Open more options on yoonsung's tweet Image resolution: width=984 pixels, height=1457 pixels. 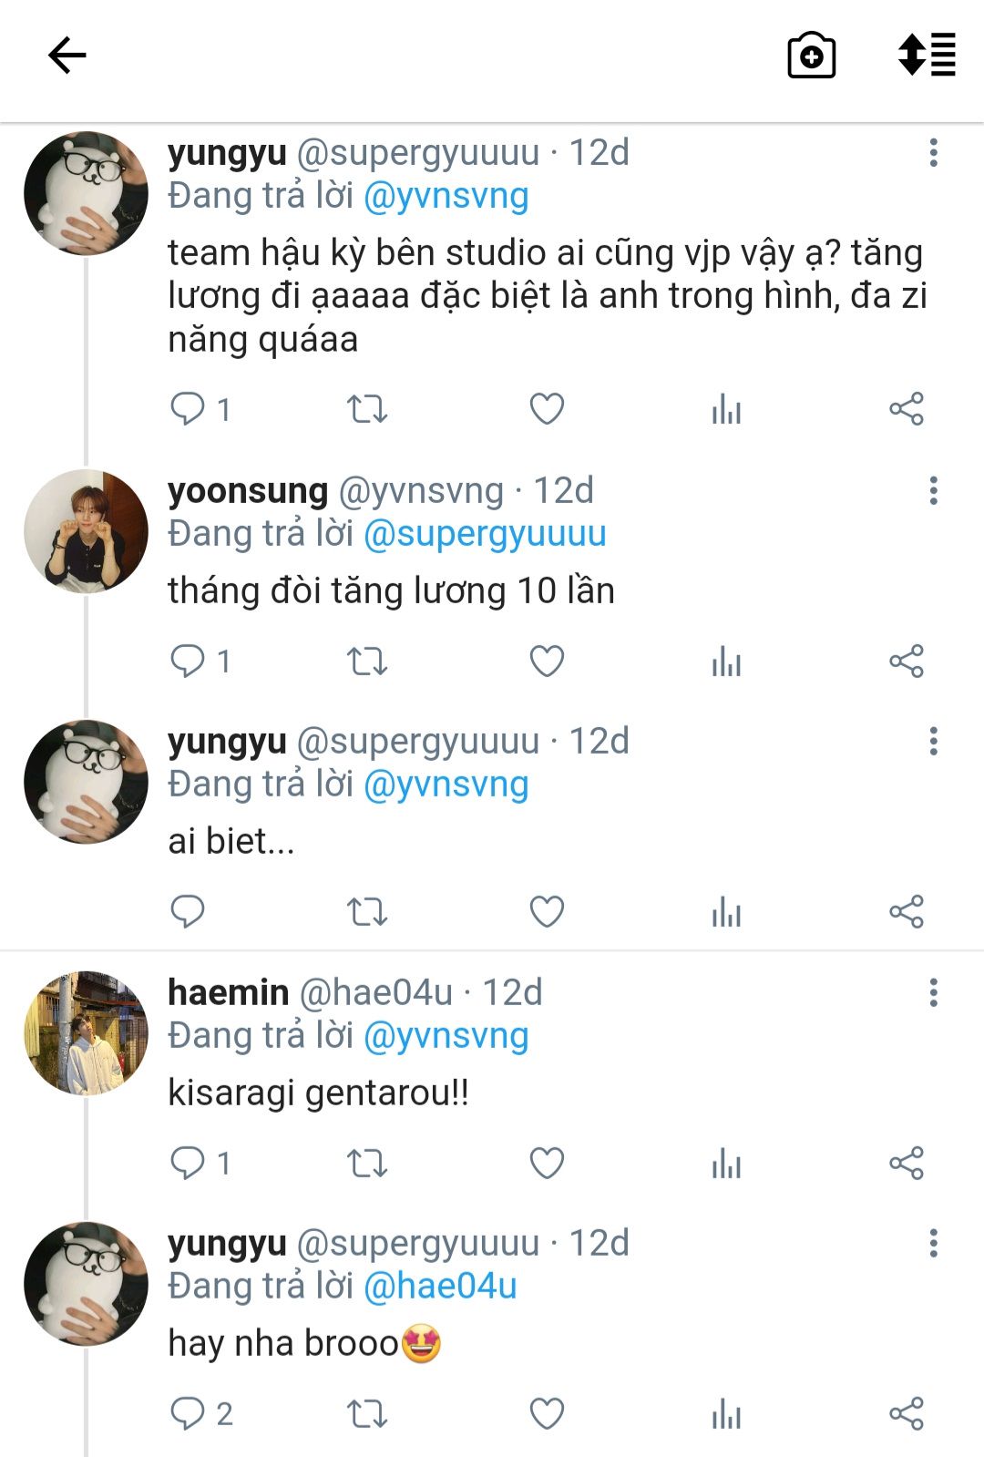point(933,491)
